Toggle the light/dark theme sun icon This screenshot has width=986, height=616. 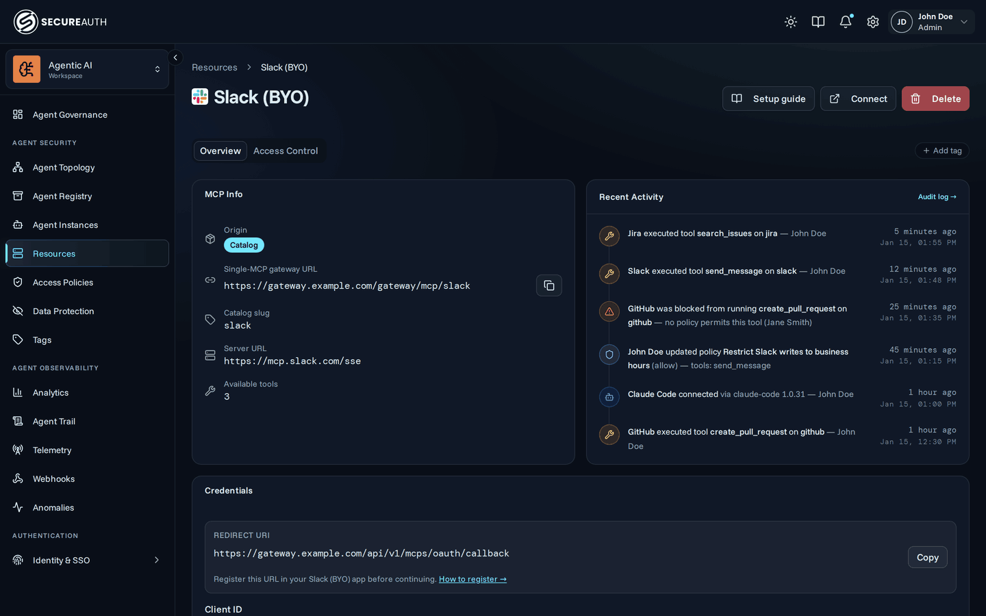(791, 22)
